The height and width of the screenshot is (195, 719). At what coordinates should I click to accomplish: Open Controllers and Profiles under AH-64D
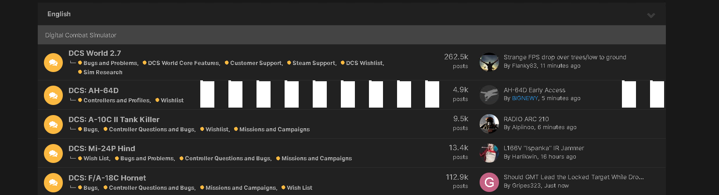117,101
